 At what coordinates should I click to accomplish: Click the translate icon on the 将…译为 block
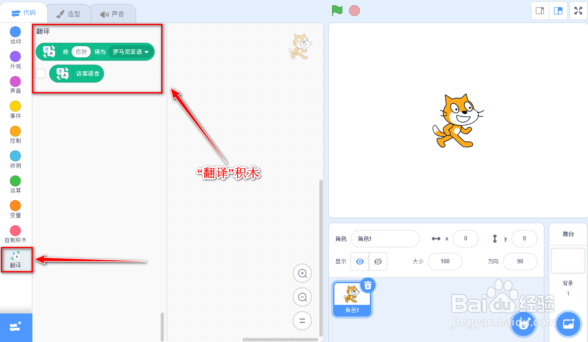(49, 51)
